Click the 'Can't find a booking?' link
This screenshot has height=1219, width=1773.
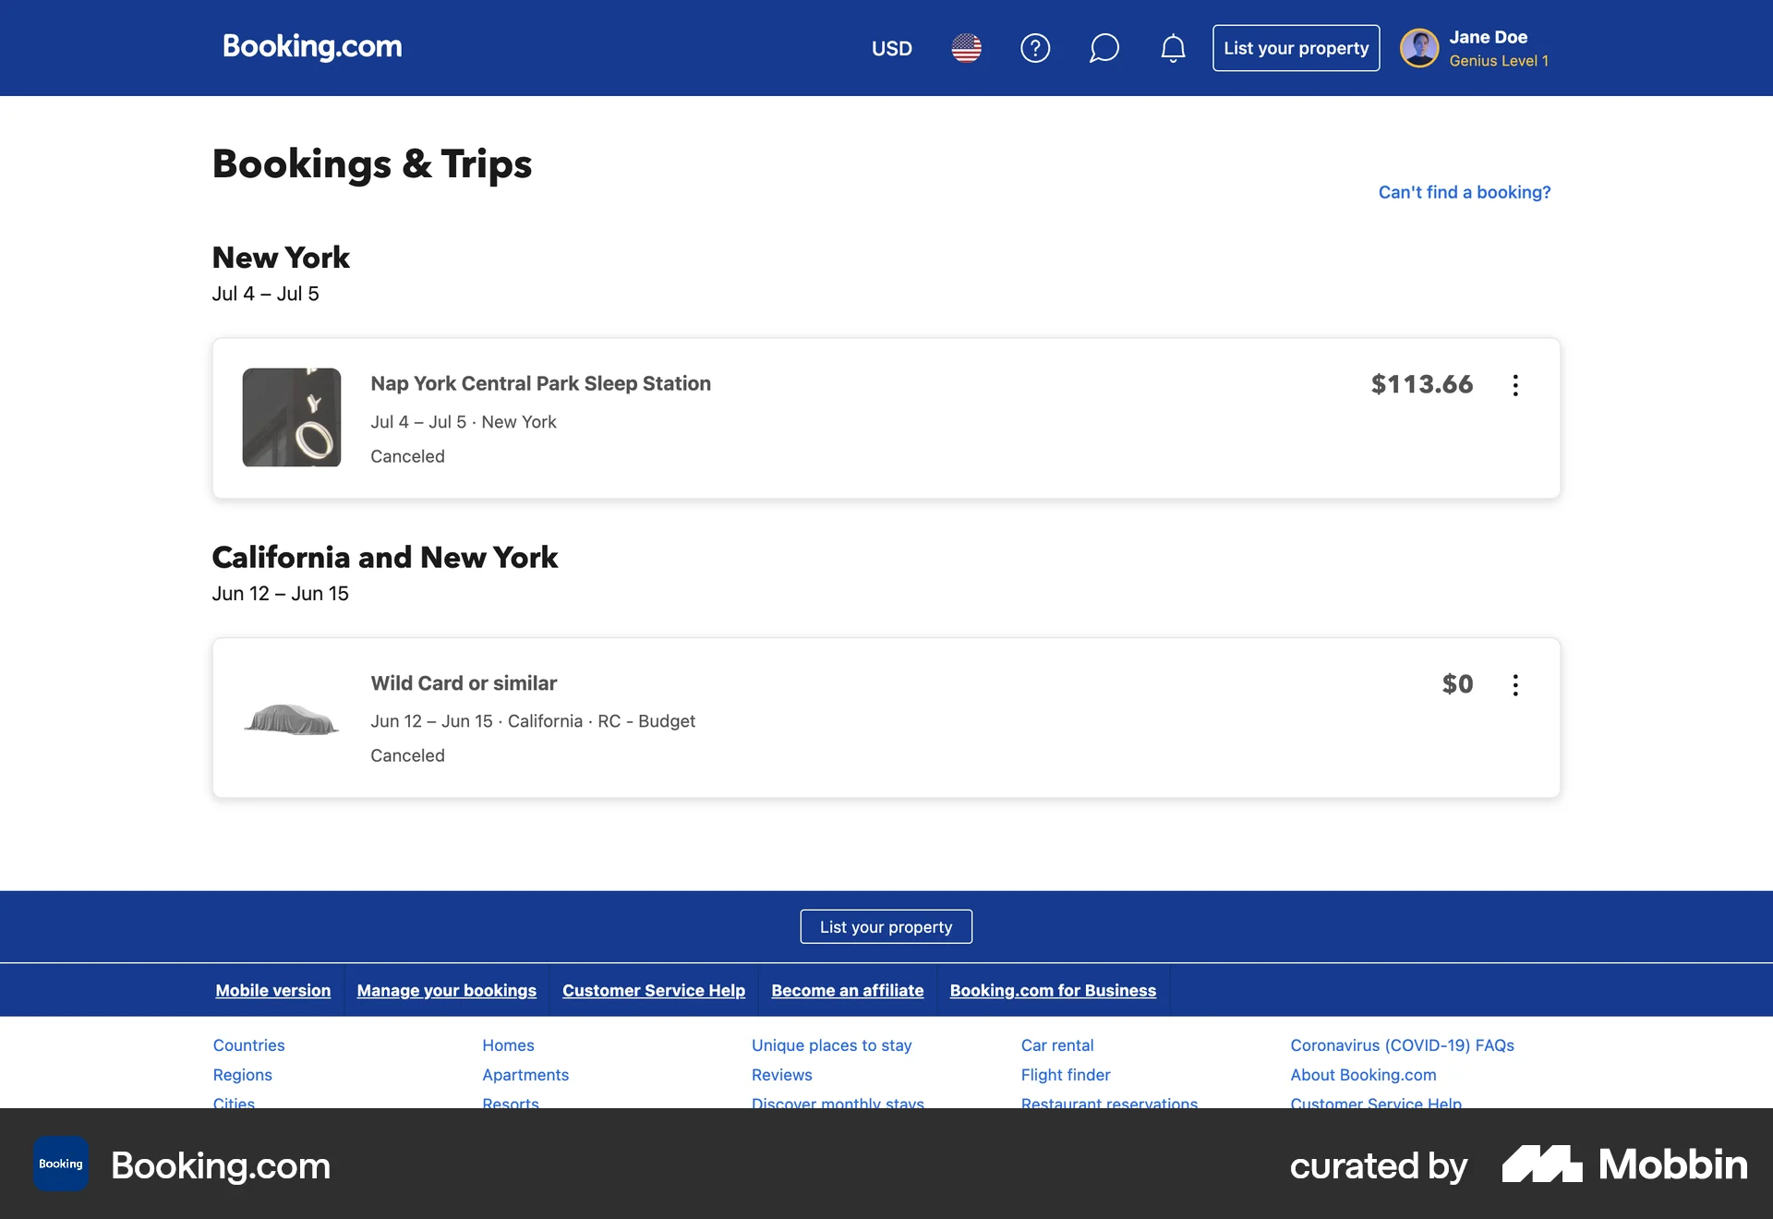(x=1465, y=192)
